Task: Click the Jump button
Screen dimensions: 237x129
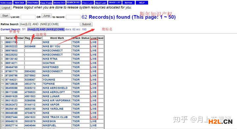Action: click(46, 16)
